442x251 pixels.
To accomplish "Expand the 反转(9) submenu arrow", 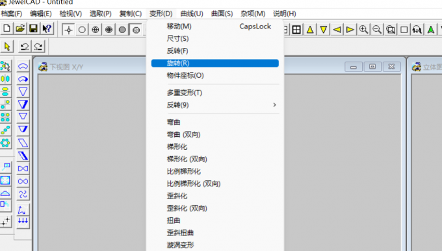I will click(274, 105).
